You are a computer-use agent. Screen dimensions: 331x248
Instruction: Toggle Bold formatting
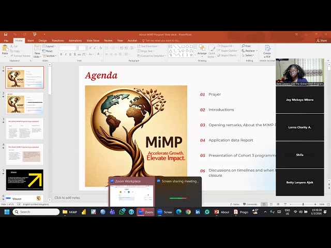click(x=61, y=54)
